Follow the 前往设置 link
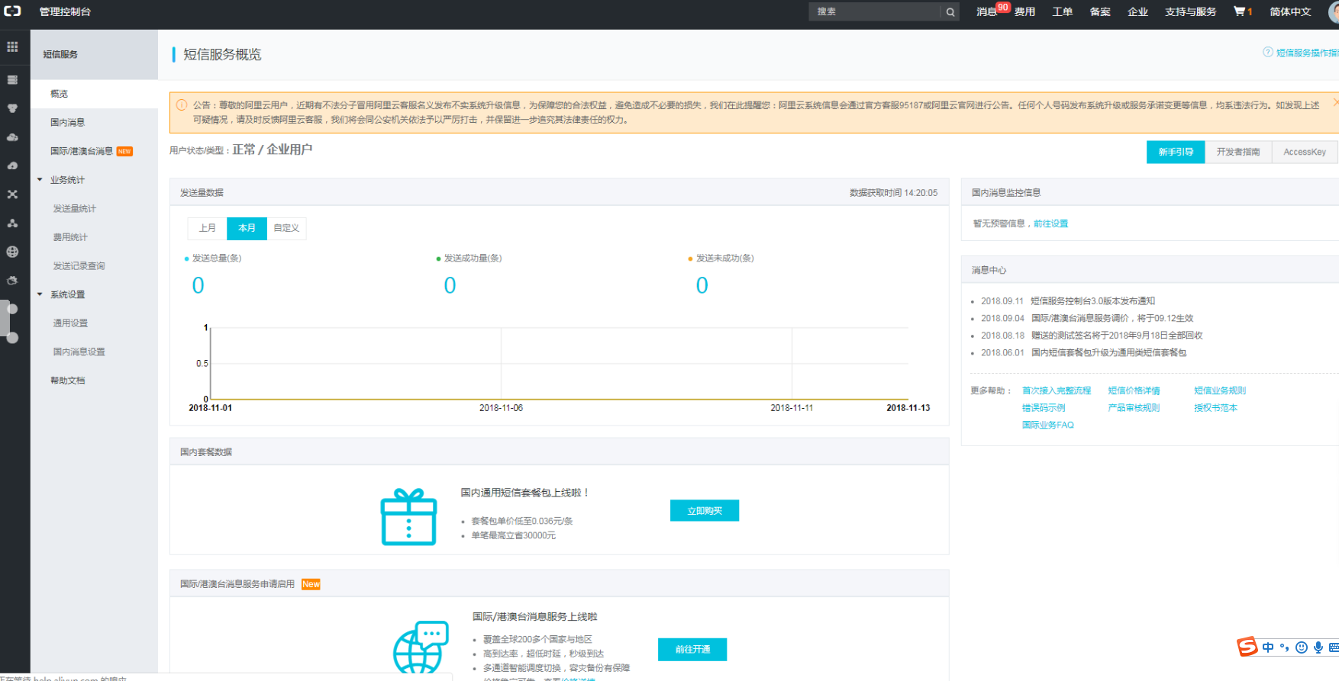The width and height of the screenshot is (1339, 681). [1051, 223]
